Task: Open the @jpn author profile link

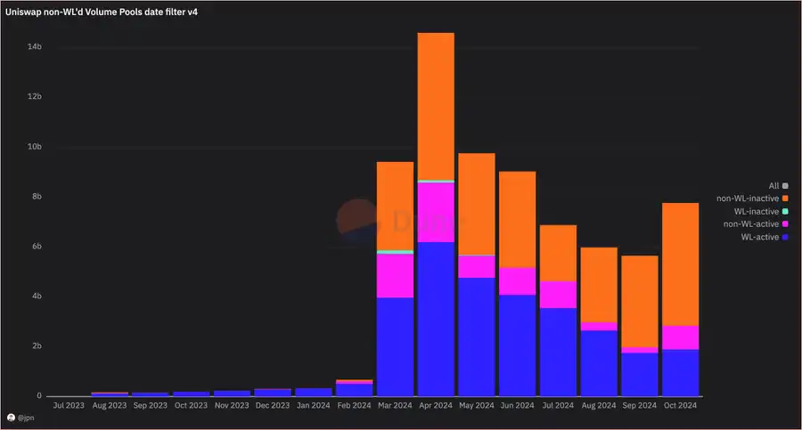Action: pyautogui.click(x=25, y=418)
